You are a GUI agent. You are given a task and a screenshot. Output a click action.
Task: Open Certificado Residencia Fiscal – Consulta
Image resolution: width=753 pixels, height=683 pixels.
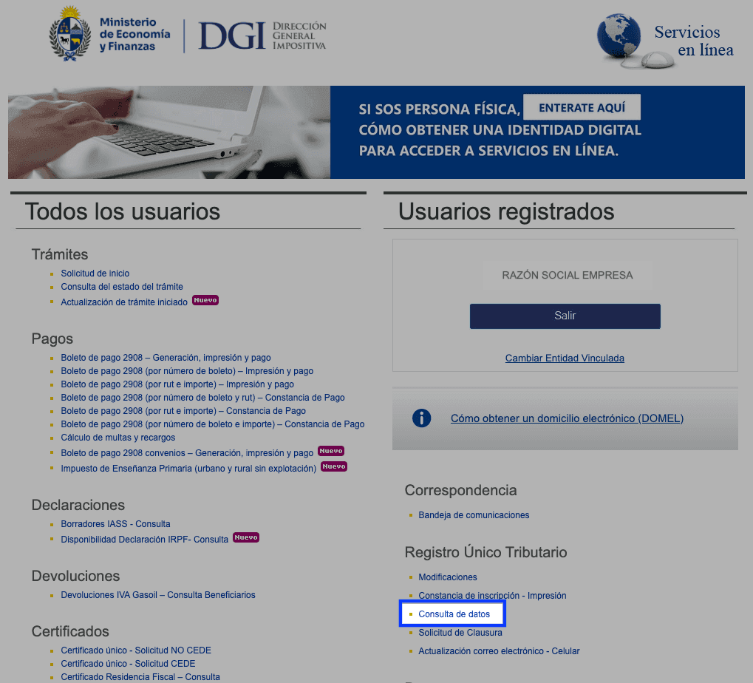[x=140, y=677]
